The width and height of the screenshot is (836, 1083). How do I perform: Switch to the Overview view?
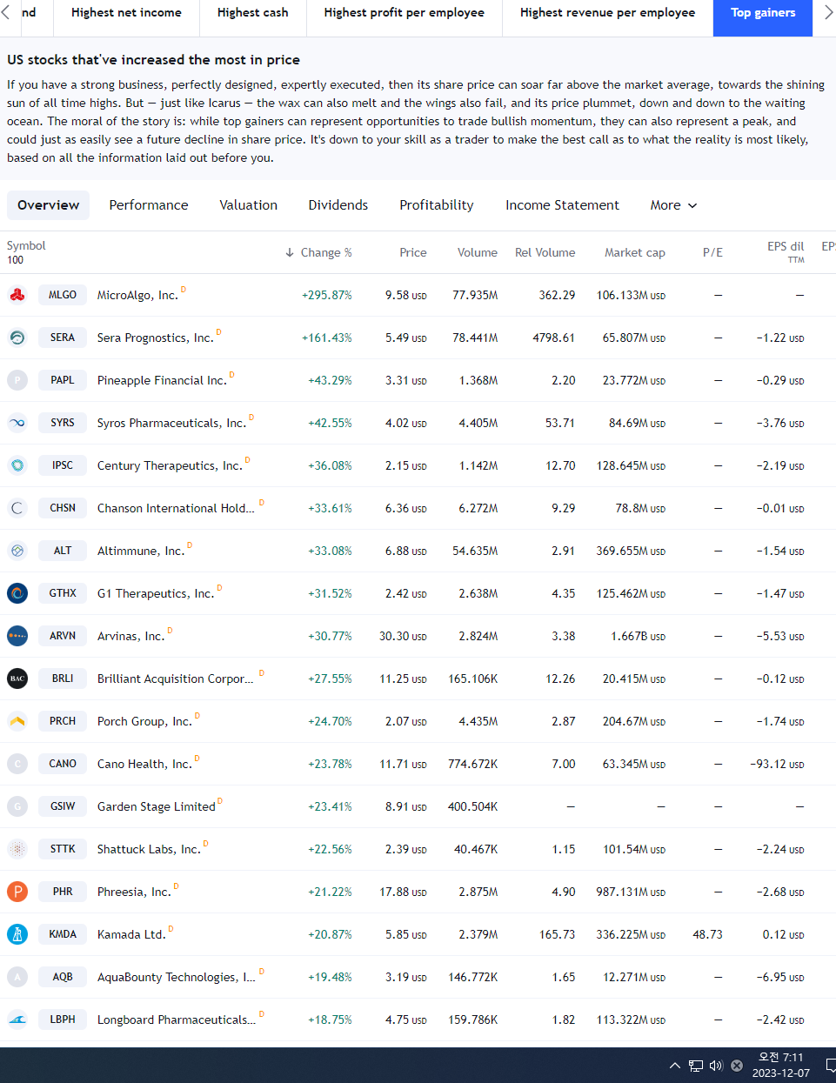(x=49, y=205)
